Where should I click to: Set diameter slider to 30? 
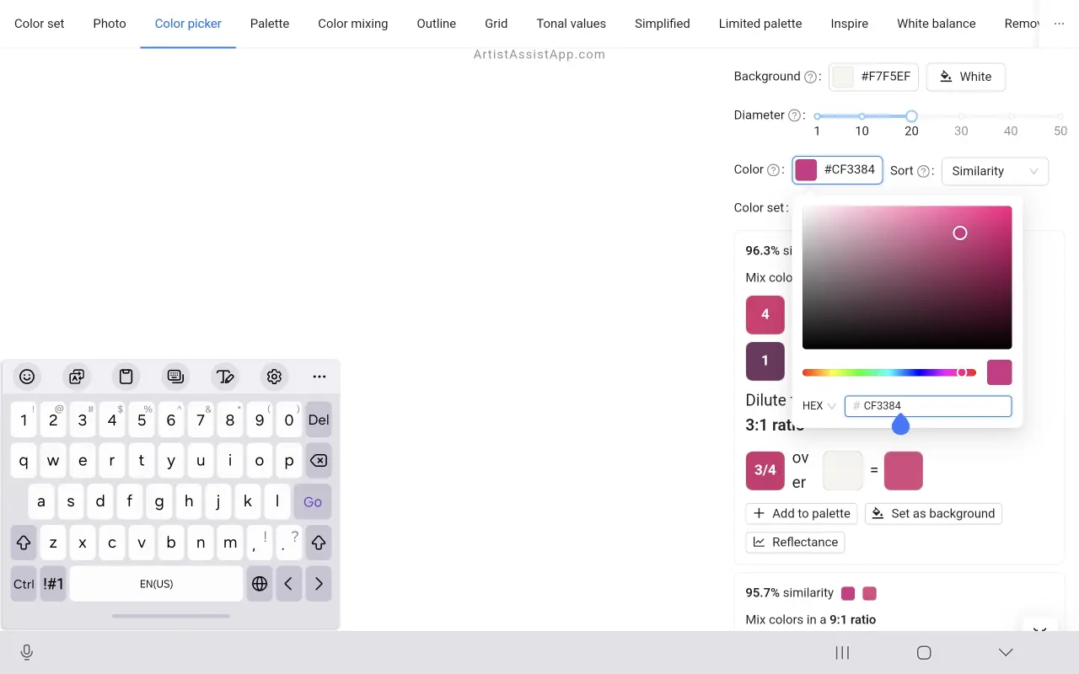(x=961, y=116)
